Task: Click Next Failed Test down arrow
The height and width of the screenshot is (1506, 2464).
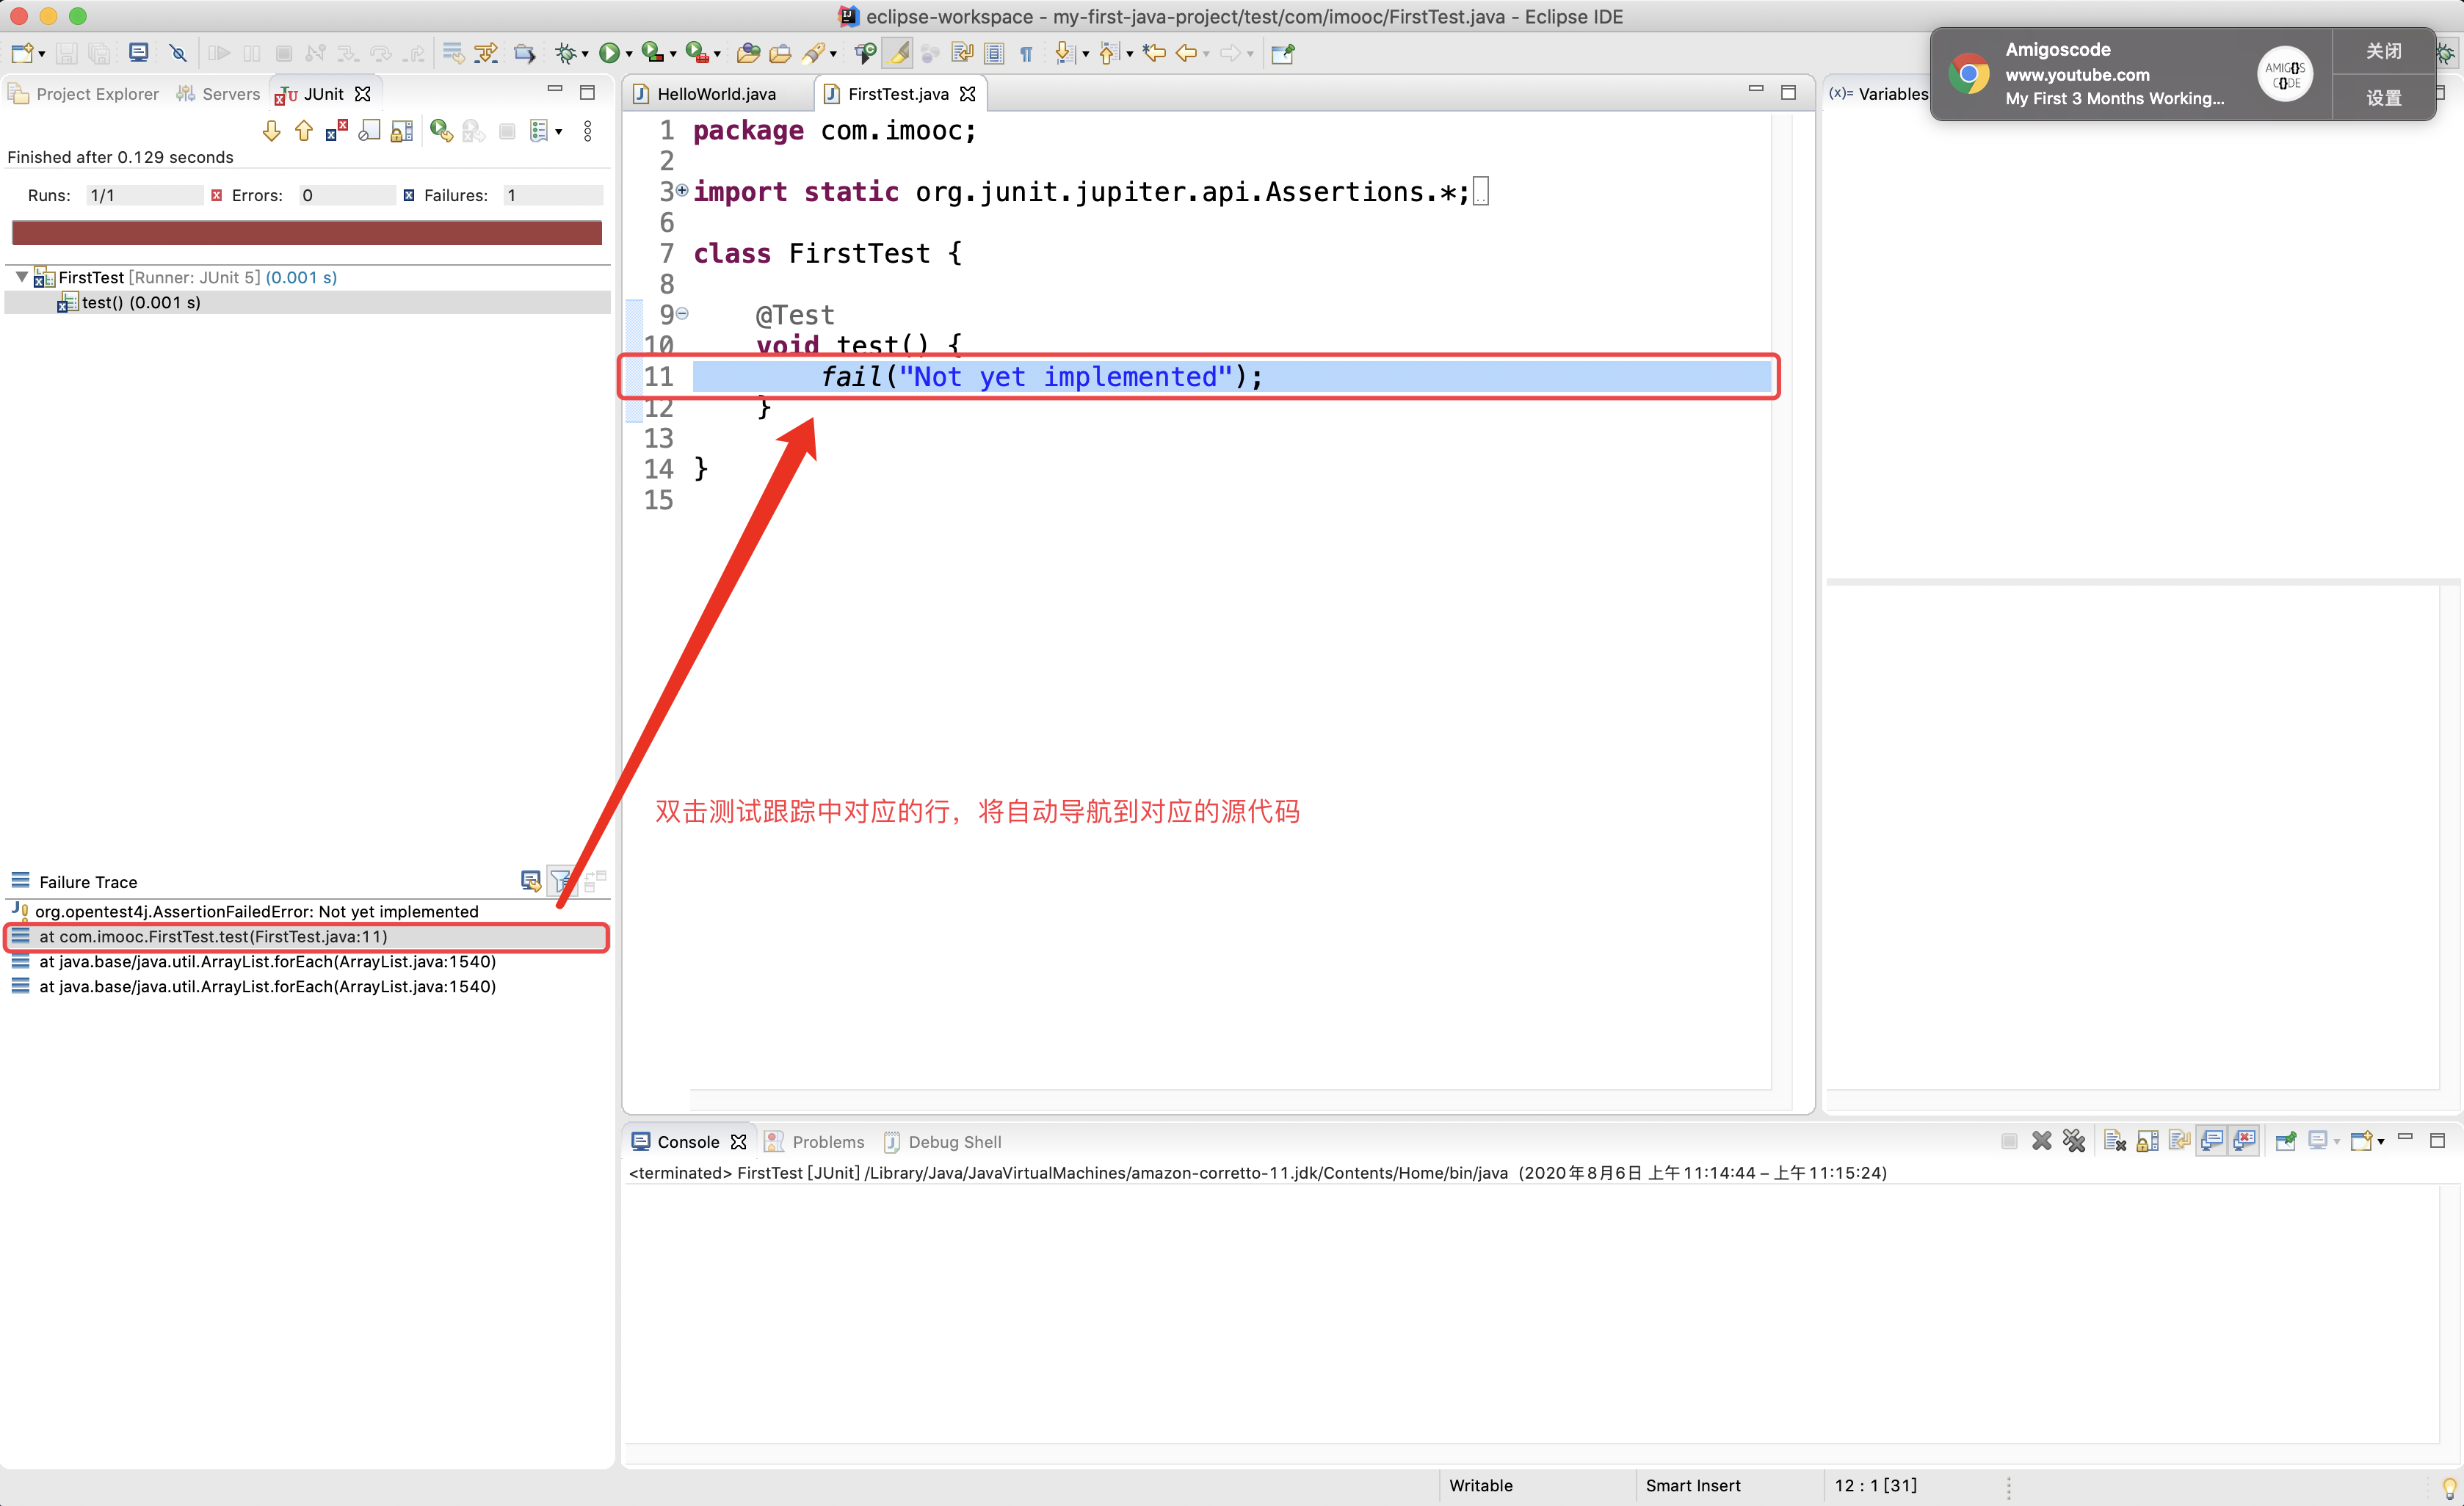Action: (x=271, y=131)
